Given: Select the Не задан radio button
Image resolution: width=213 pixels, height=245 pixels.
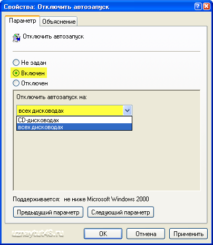Looking at the screenshot, I should point(16,63).
